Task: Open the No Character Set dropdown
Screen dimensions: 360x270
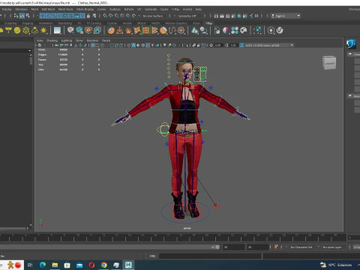Action: (x=301, y=247)
